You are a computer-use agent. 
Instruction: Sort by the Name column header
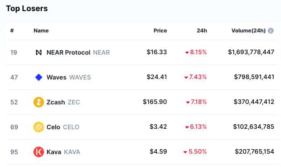coord(41,31)
